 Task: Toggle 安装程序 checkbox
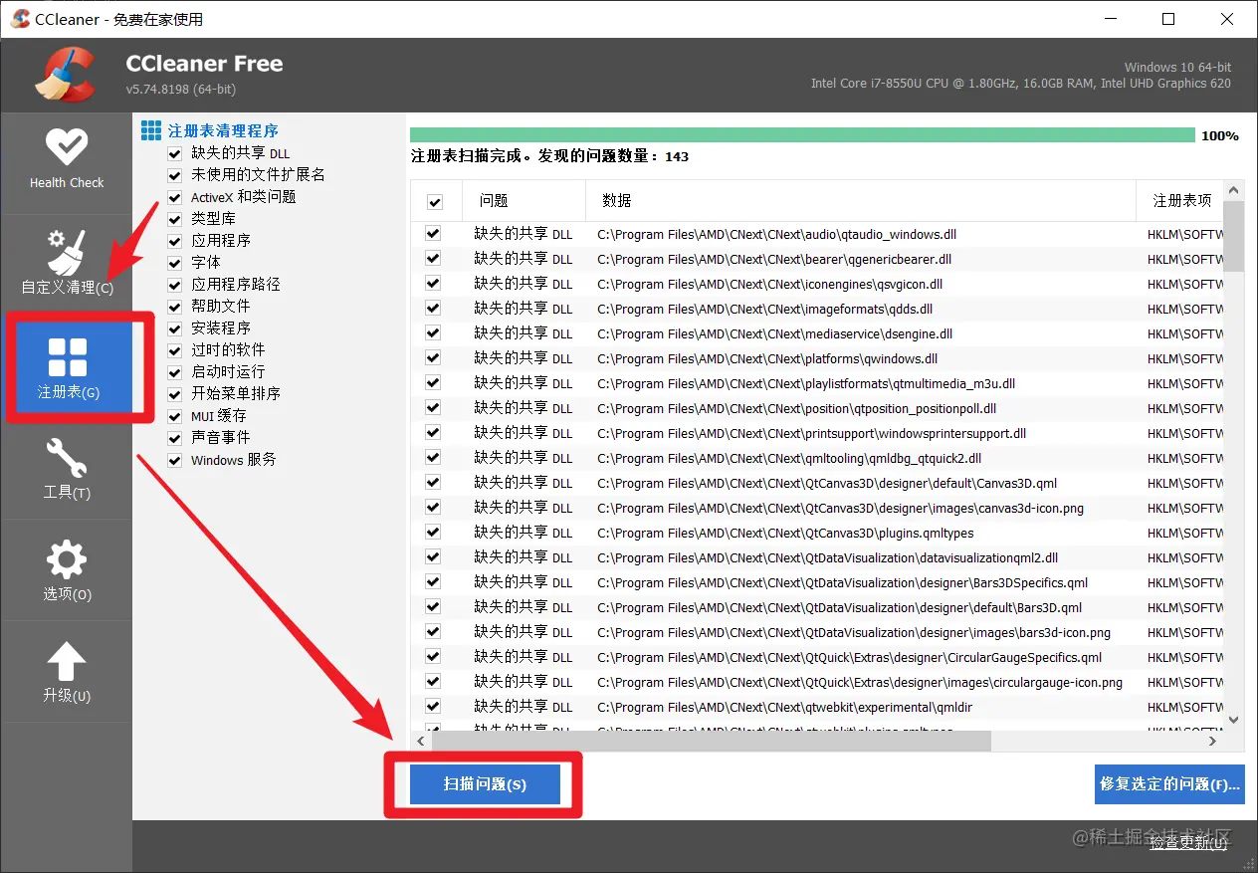point(175,328)
